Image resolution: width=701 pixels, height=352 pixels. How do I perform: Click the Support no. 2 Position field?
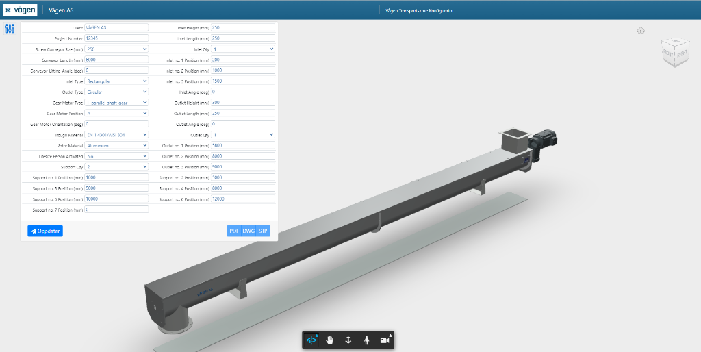(x=243, y=177)
